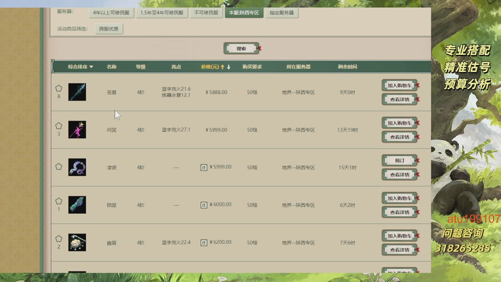
Task: Click item name 幽昙
Action: coord(112,243)
